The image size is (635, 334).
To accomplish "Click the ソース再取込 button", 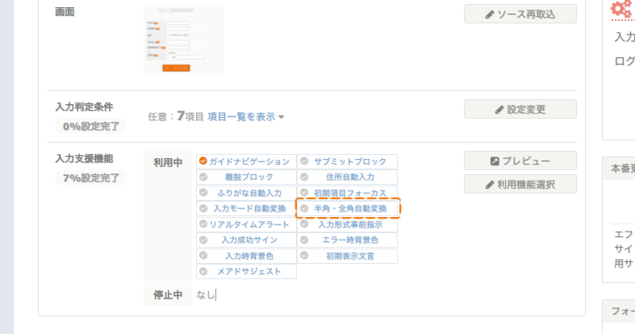I will click(520, 15).
